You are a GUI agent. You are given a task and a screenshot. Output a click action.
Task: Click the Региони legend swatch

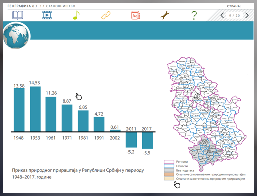pos(169,162)
